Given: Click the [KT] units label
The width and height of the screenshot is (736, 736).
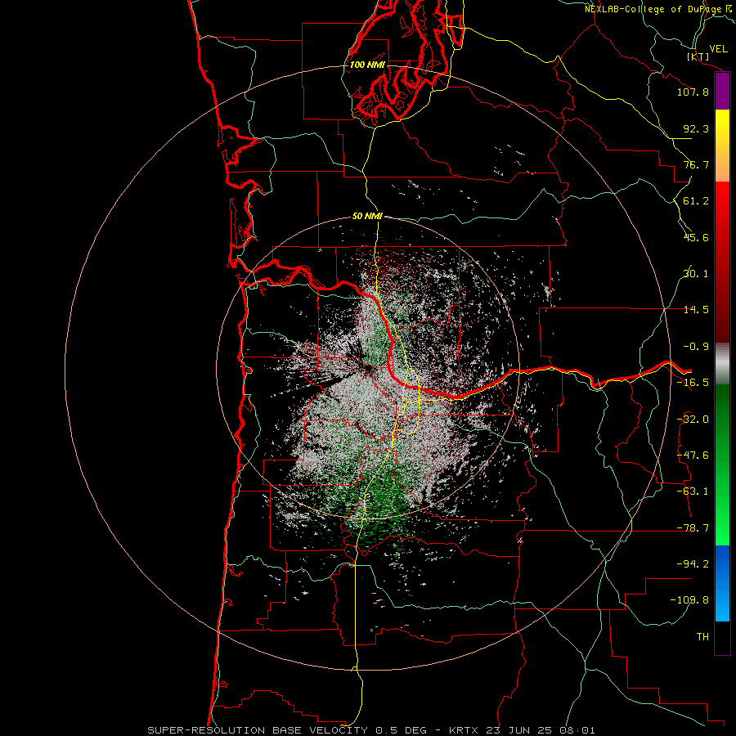Looking at the screenshot, I should click(698, 56).
